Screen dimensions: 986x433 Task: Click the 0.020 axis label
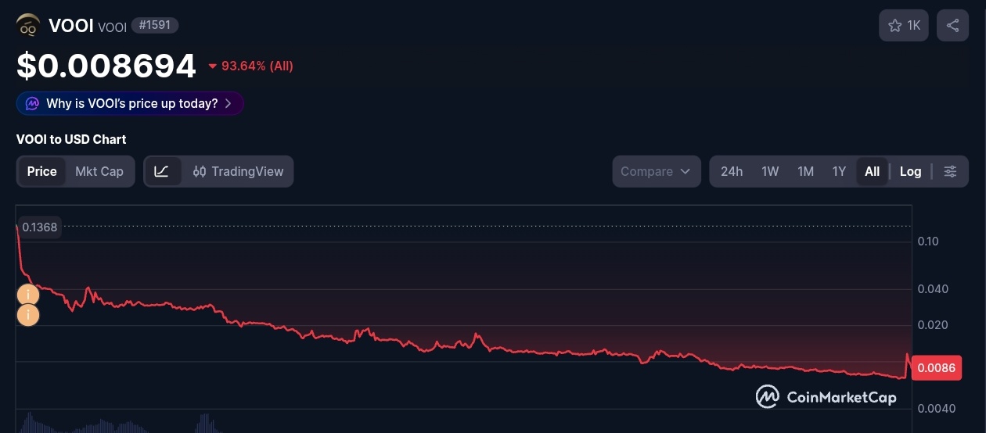tap(933, 325)
